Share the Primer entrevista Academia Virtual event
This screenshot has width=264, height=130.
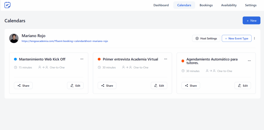[x=107, y=86]
